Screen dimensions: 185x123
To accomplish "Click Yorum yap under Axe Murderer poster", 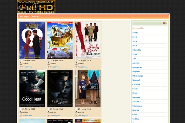I will [27, 67].
